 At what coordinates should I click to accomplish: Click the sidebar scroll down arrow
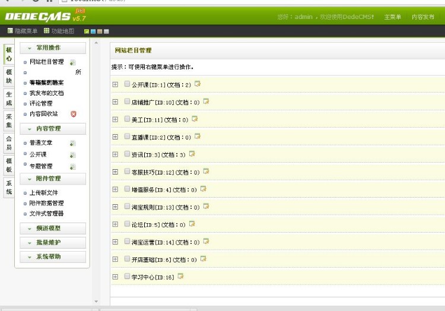coord(96,302)
